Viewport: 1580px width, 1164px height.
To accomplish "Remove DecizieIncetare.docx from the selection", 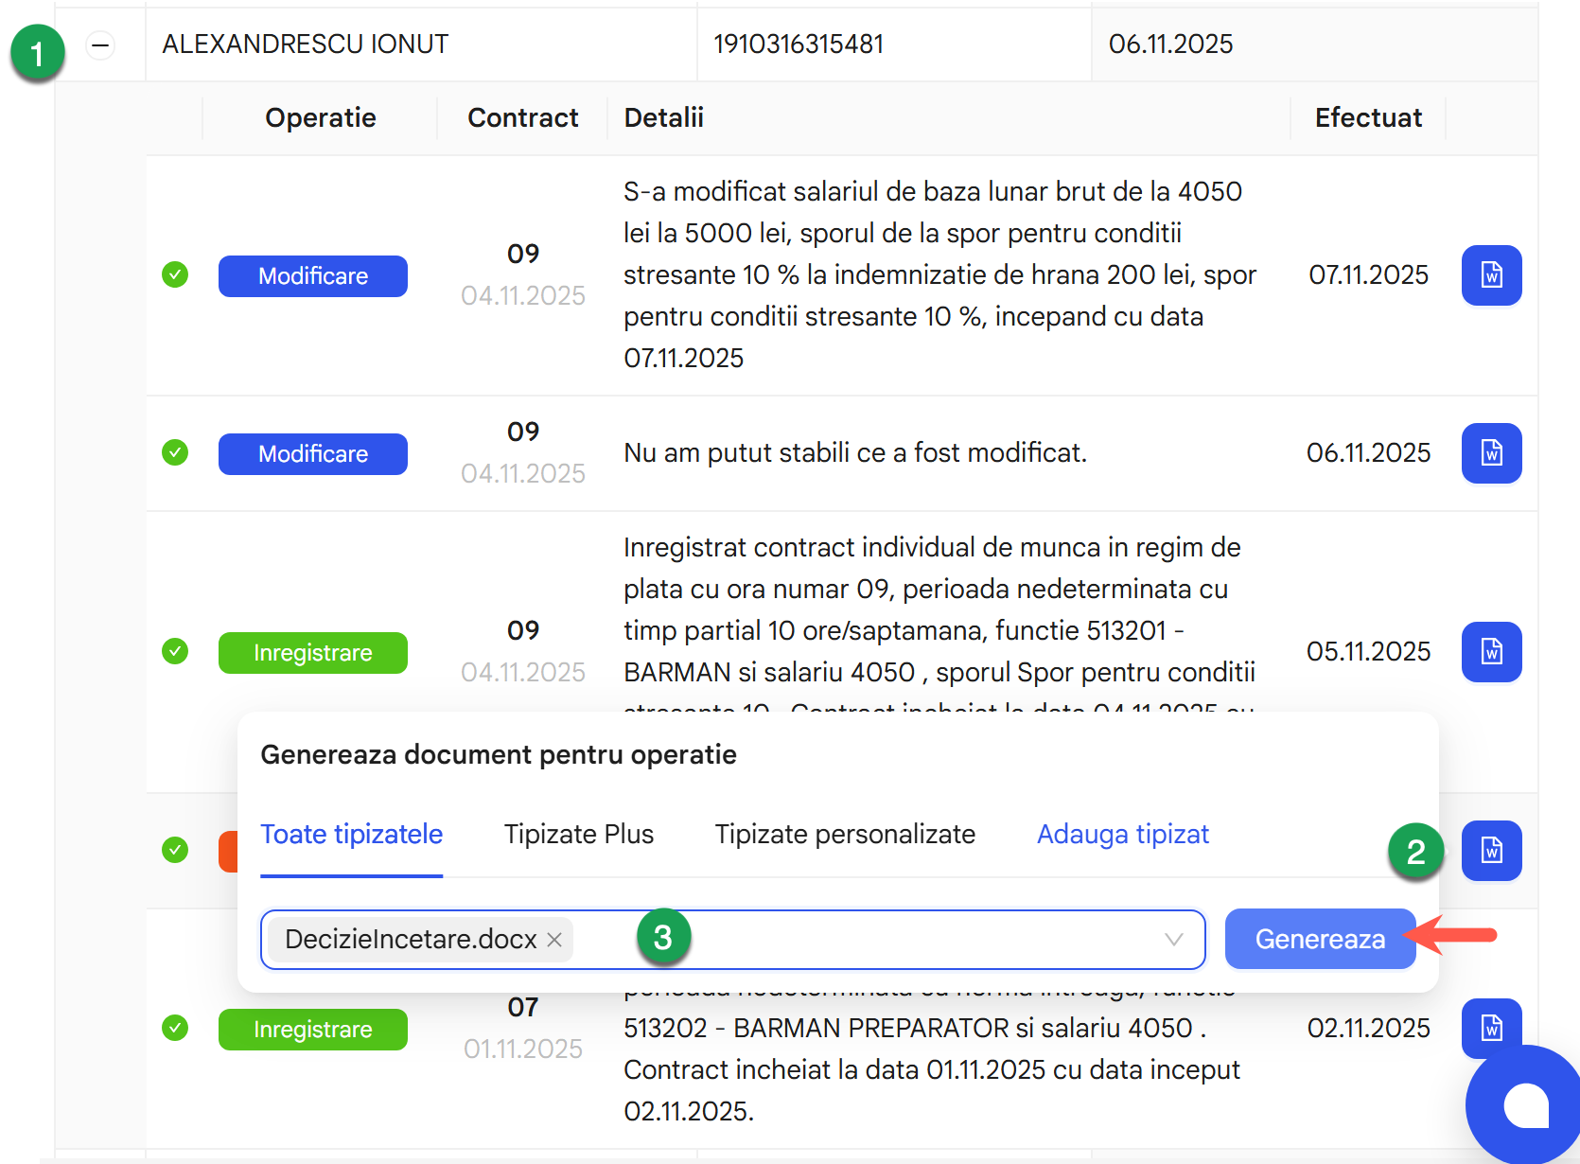I will tap(553, 939).
